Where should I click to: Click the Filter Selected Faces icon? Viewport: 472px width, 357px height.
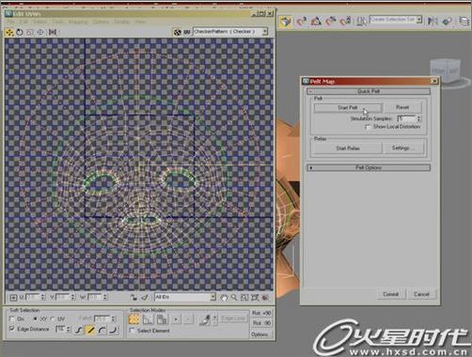145,297
